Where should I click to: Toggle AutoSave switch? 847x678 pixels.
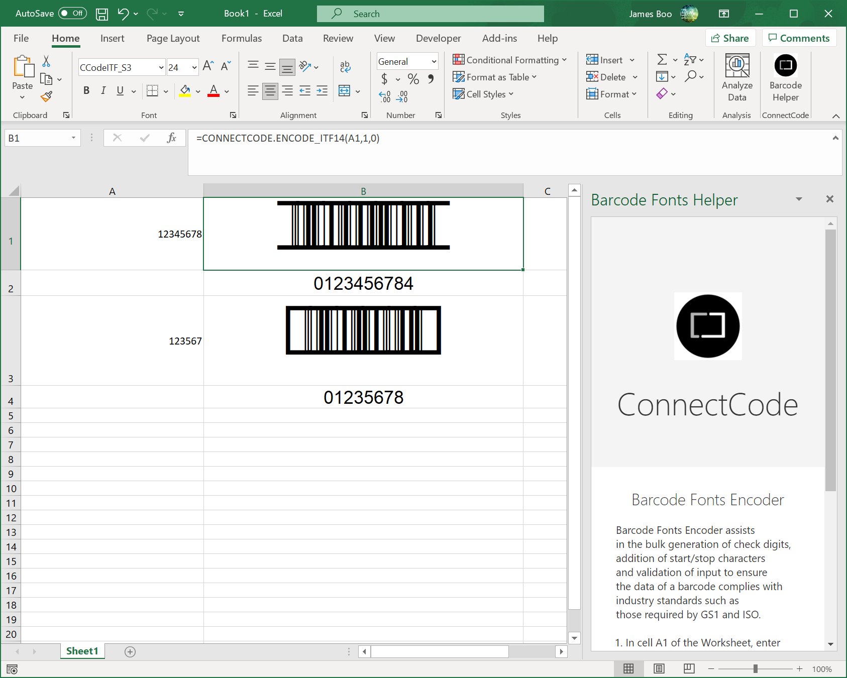click(x=72, y=14)
